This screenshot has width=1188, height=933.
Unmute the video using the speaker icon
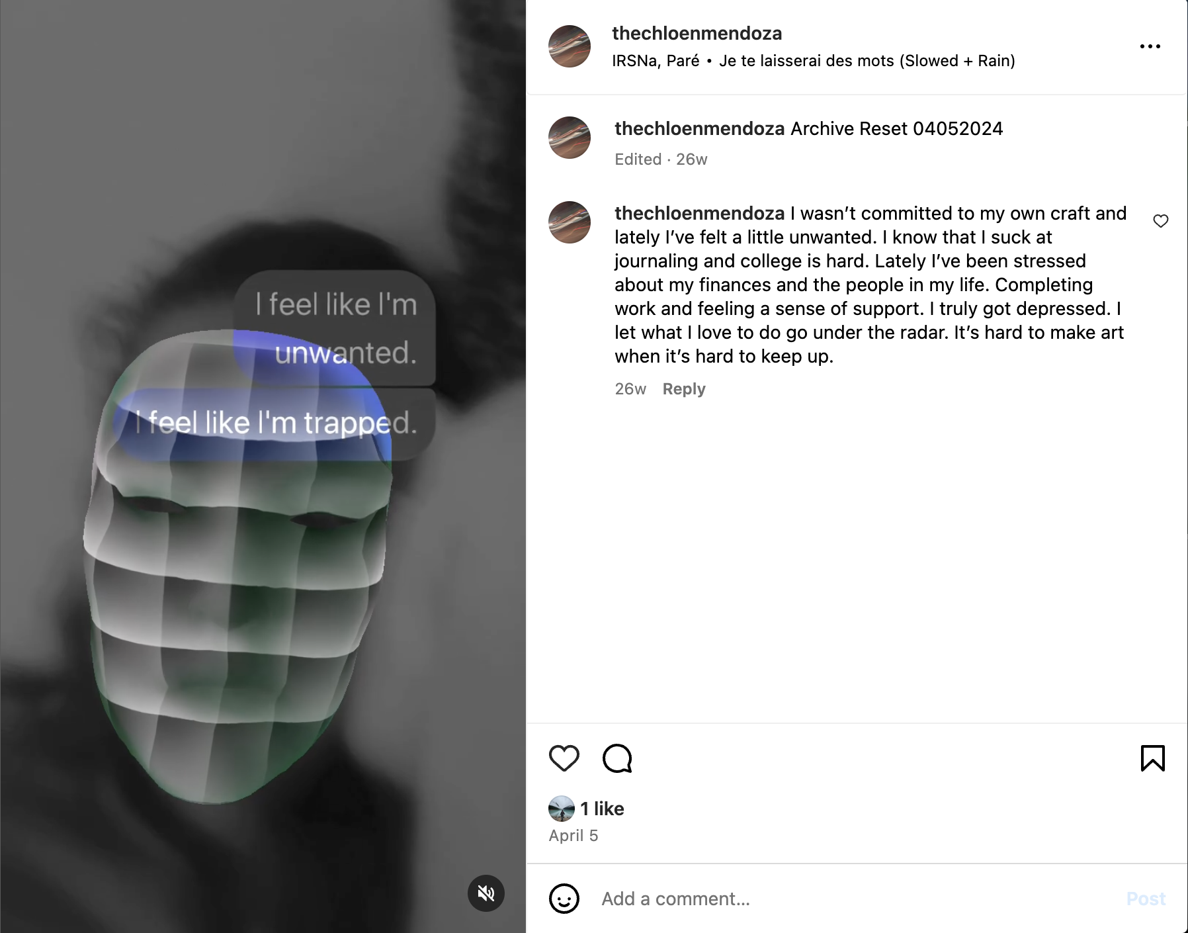click(x=486, y=893)
